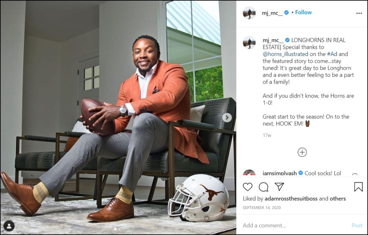This screenshot has height=235, width=368.
Task: Go to the next photo in carousel
Action: tap(227, 117)
